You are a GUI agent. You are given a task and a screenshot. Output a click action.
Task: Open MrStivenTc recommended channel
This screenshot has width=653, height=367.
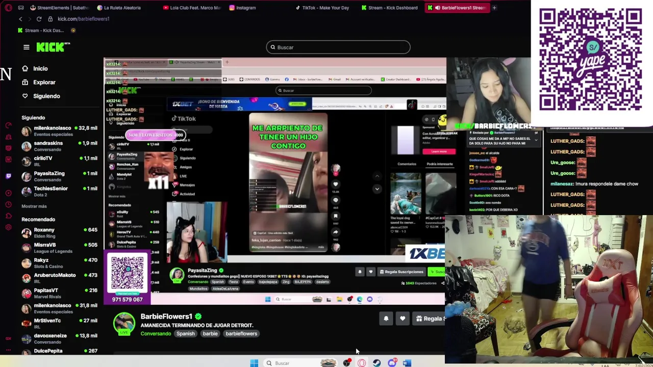coord(59,324)
